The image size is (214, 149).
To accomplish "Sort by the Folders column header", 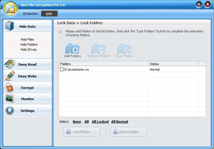I will (103, 64).
